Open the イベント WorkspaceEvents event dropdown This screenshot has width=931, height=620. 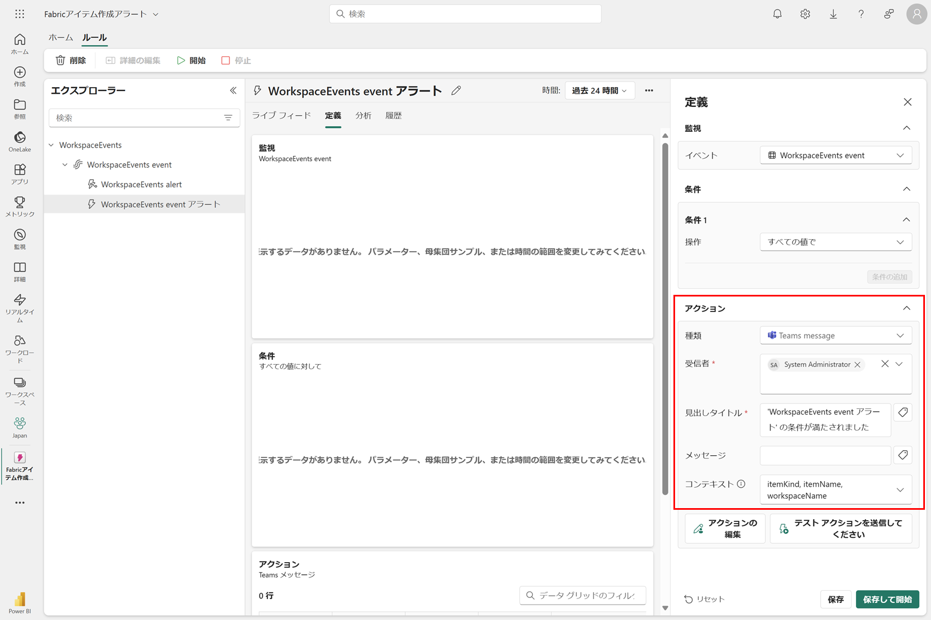click(836, 155)
